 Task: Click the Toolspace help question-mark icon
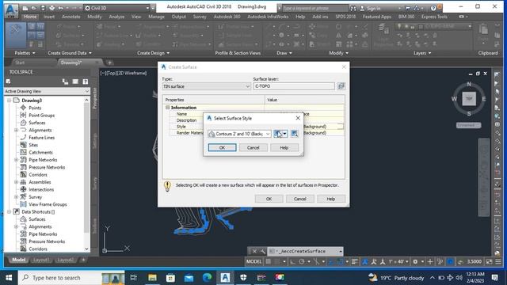[x=85, y=82]
